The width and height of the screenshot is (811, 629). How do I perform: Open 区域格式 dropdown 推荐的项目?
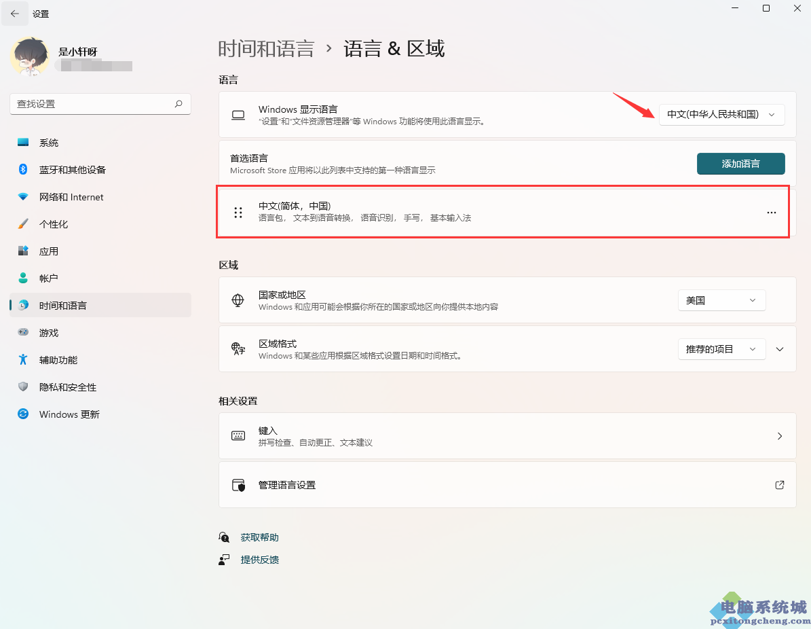pyautogui.click(x=721, y=349)
